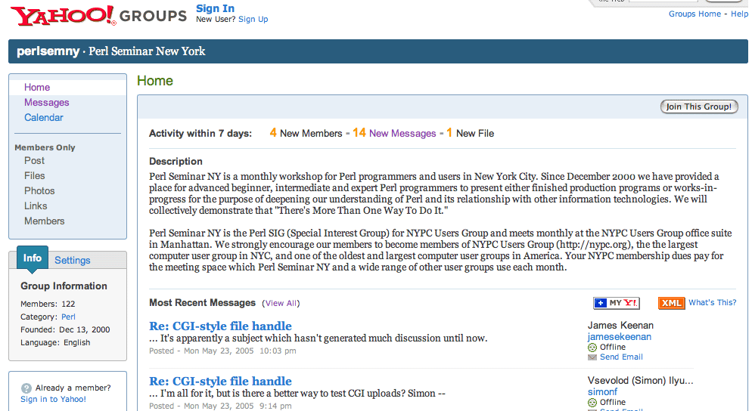
Task: Click the Groups Home link
Action: pos(695,14)
